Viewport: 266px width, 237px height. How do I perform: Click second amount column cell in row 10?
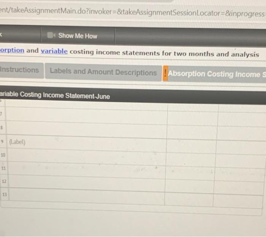[241, 161]
